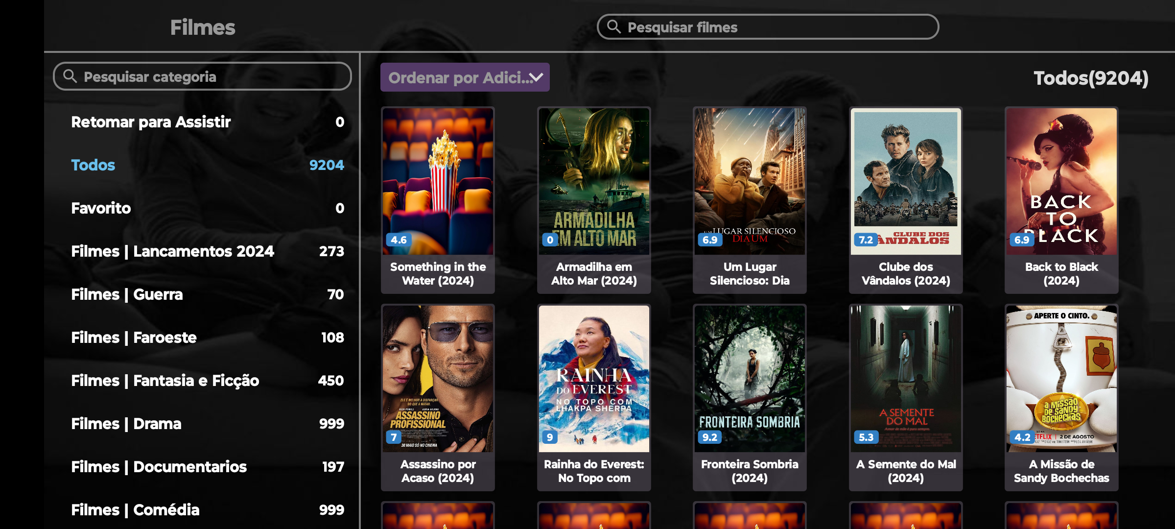Click the magnifier icon in category search
The image size is (1175, 529).
click(70, 76)
